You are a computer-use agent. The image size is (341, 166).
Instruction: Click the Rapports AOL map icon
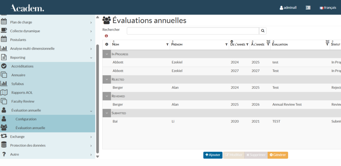(4, 92)
